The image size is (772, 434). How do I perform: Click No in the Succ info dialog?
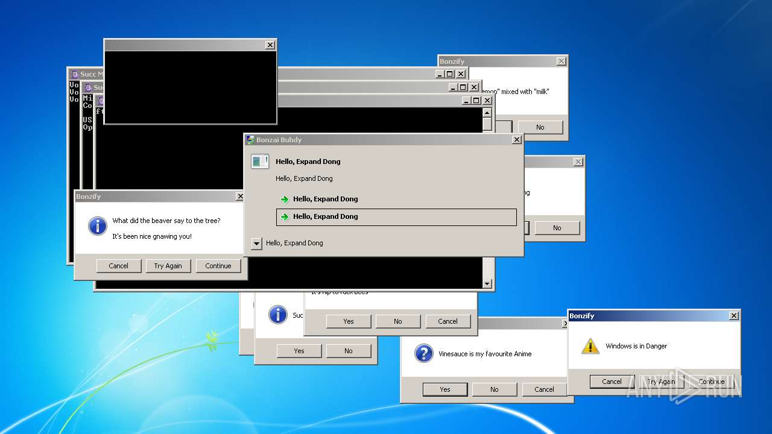pos(349,351)
